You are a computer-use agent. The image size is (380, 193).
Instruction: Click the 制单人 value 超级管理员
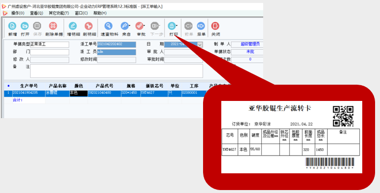pos(250,44)
